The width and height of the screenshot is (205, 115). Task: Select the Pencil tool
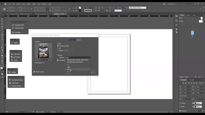click(x=2, y=37)
